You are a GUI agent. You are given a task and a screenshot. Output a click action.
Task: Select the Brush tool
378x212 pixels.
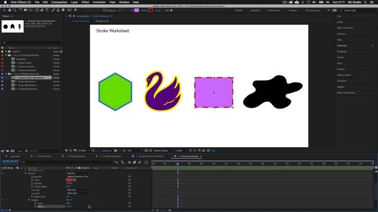pyautogui.click(x=53, y=11)
